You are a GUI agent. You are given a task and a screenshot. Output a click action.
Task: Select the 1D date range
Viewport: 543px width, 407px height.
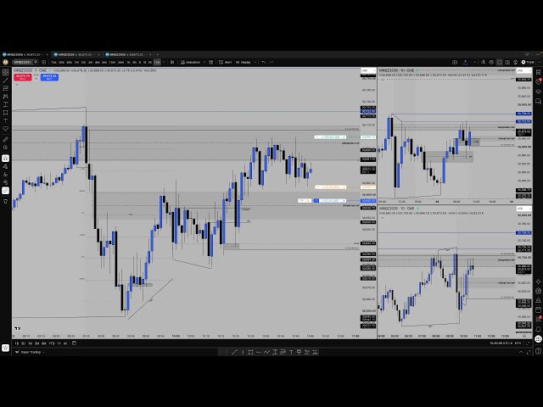(x=16, y=343)
